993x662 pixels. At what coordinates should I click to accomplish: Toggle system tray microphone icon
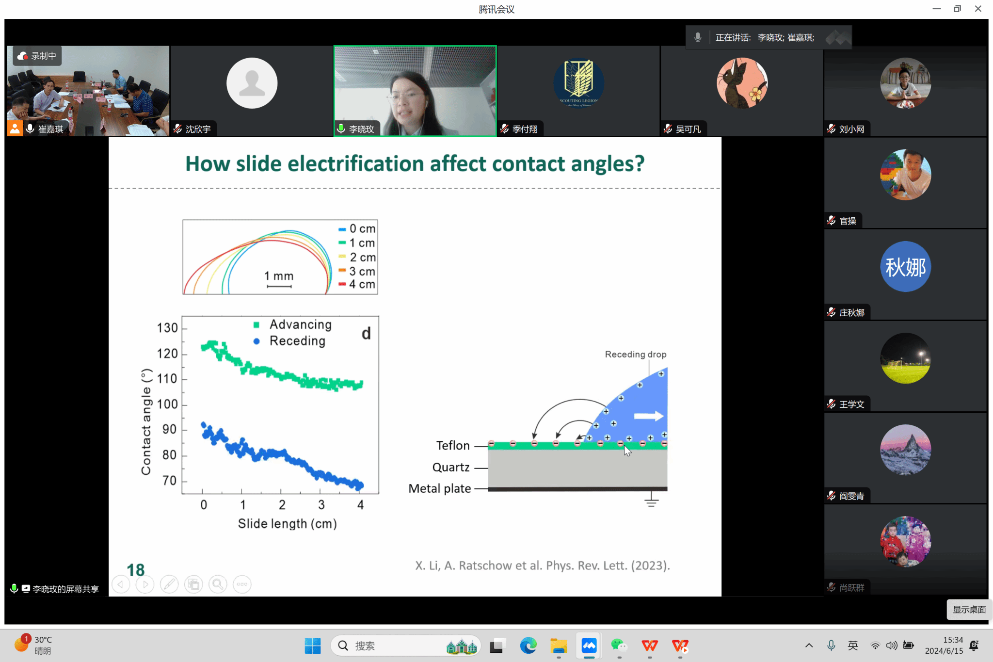point(831,646)
